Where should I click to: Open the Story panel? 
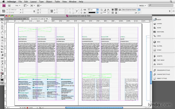click(157, 50)
